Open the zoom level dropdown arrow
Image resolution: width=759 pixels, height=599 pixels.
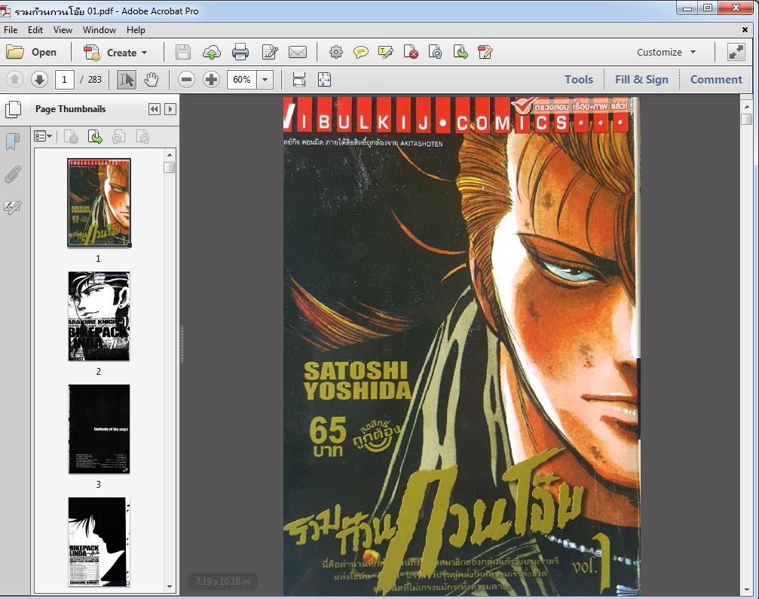[265, 80]
